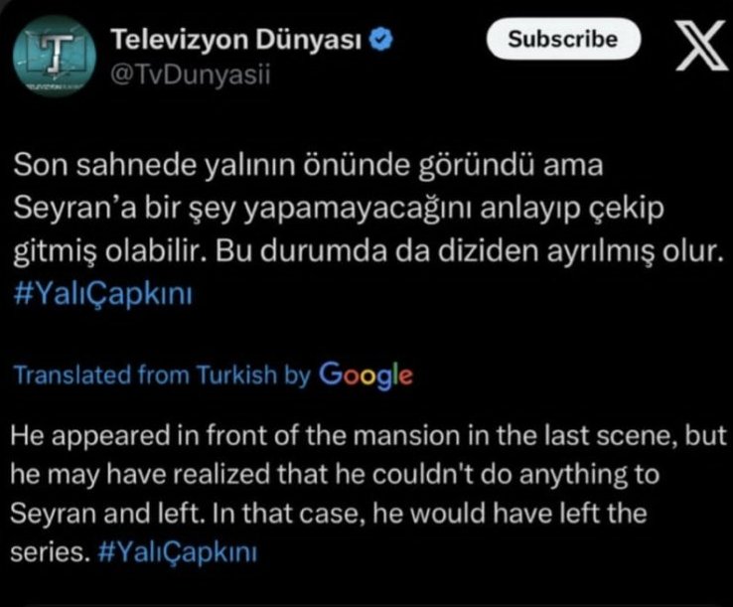Click the word 'Turkish' in the translation label

pyautogui.click(x=236, y=375)
